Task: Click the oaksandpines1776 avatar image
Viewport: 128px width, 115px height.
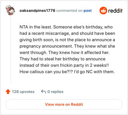Action: click(11, 10)
